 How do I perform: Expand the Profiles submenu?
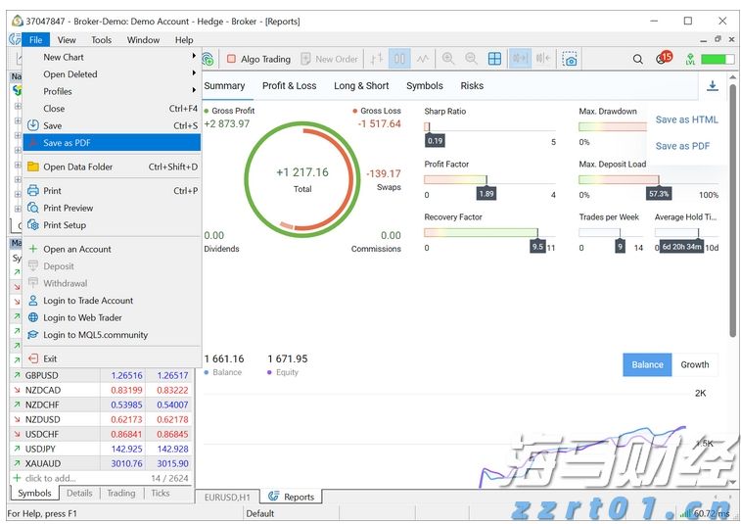click(x=117, y=91)
